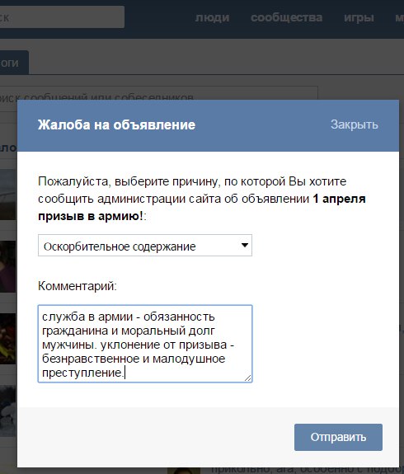Open the люди menu item
The image size is (404, 474).
pos(212,17)
